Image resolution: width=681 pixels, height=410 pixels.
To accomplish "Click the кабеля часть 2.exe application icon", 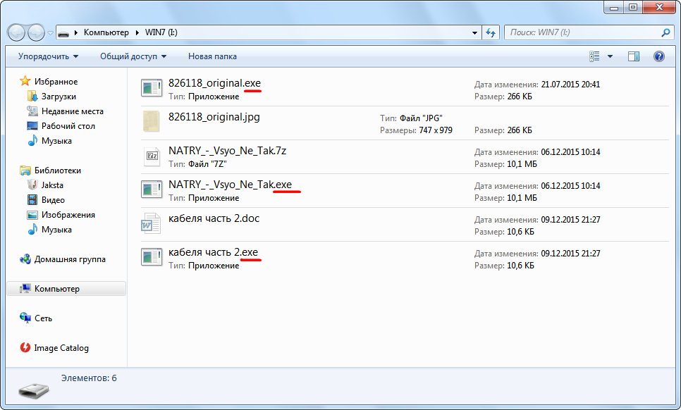I will (152, 257).
